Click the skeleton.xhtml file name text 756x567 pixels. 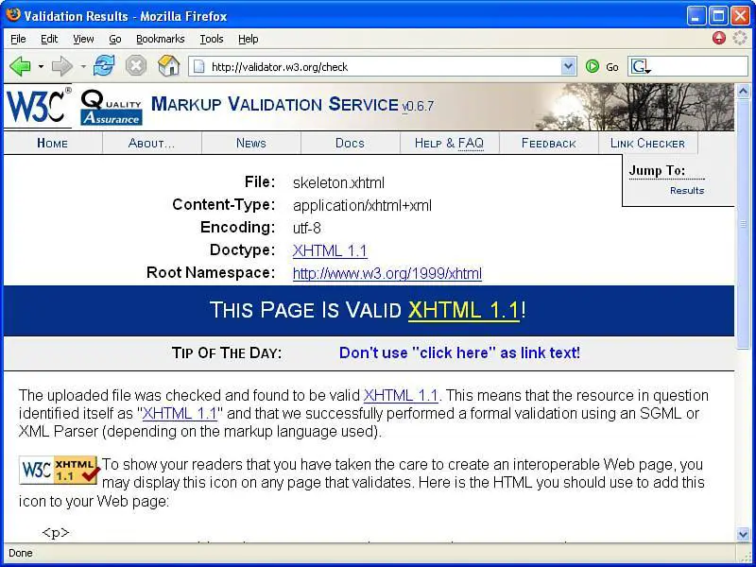(338, 182)
